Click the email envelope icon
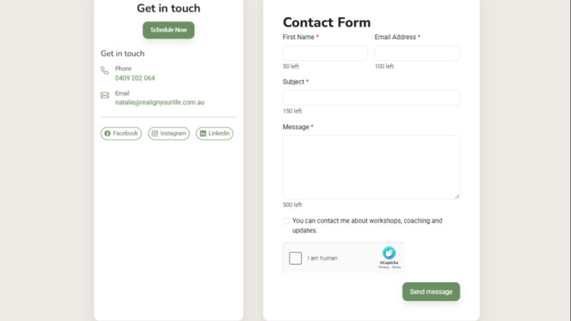The image size is (571, 321). (105, 95)
